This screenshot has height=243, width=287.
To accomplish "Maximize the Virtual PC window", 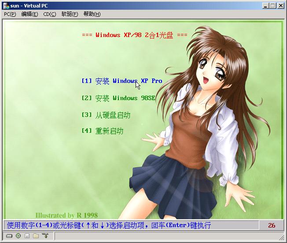I will 273,6.
